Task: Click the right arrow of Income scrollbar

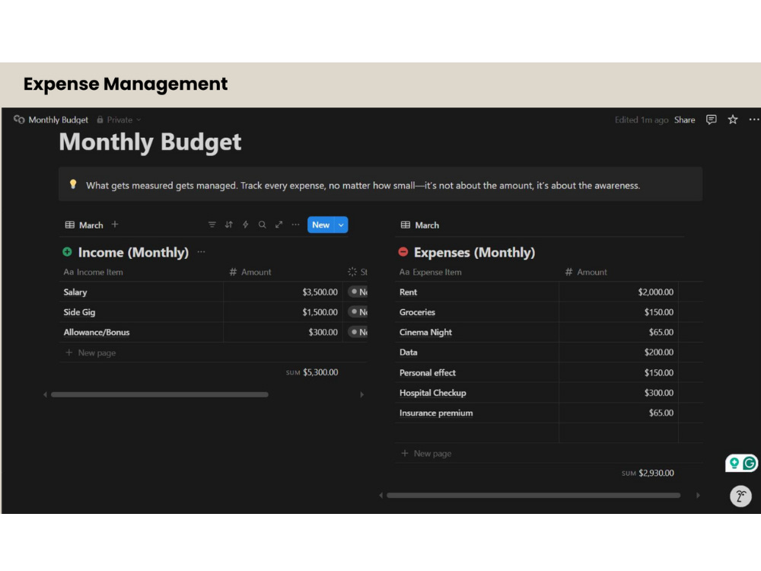Action: click(362, 394)
